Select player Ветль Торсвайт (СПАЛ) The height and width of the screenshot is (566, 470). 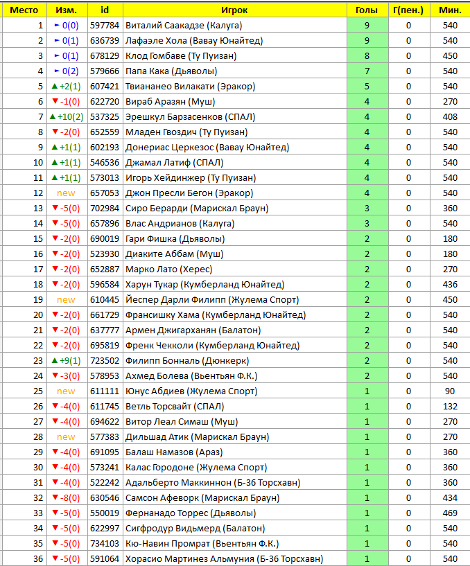[175, 407]
